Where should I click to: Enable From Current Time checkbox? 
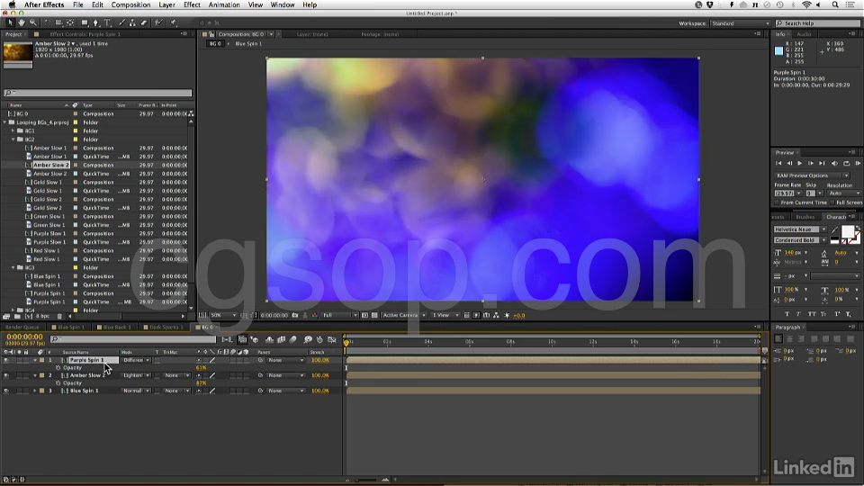coord(777,202)
